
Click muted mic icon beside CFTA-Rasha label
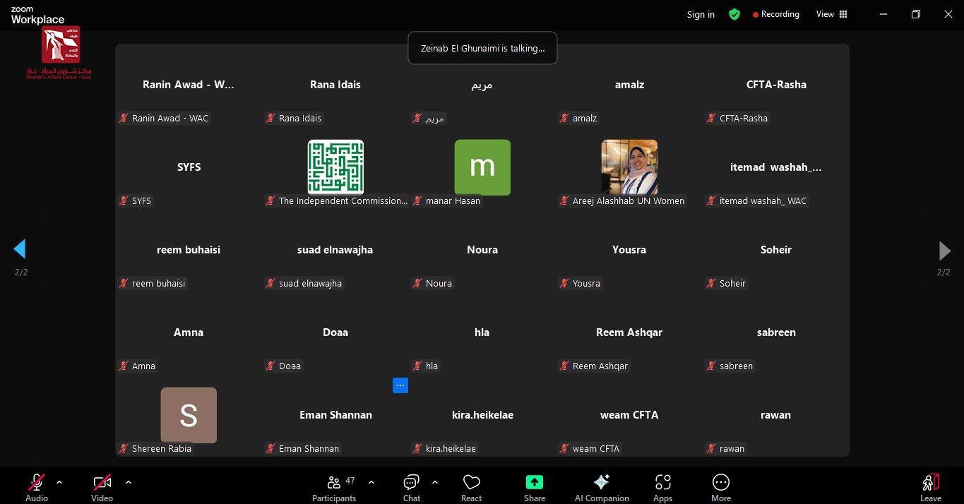711,118
